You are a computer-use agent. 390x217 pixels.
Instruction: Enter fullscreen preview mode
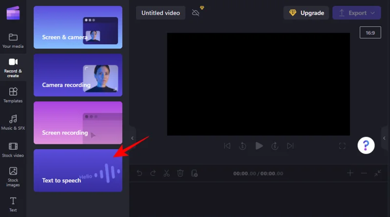pos(342,146)
